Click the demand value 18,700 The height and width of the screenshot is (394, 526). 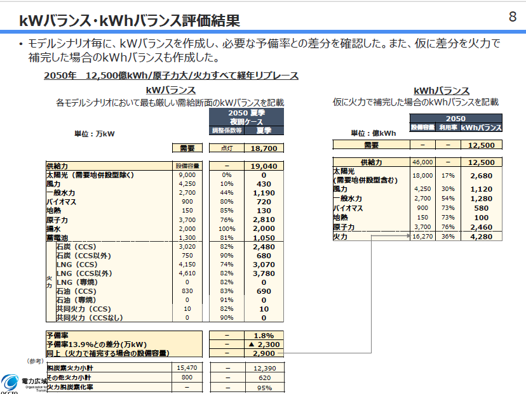264,148
